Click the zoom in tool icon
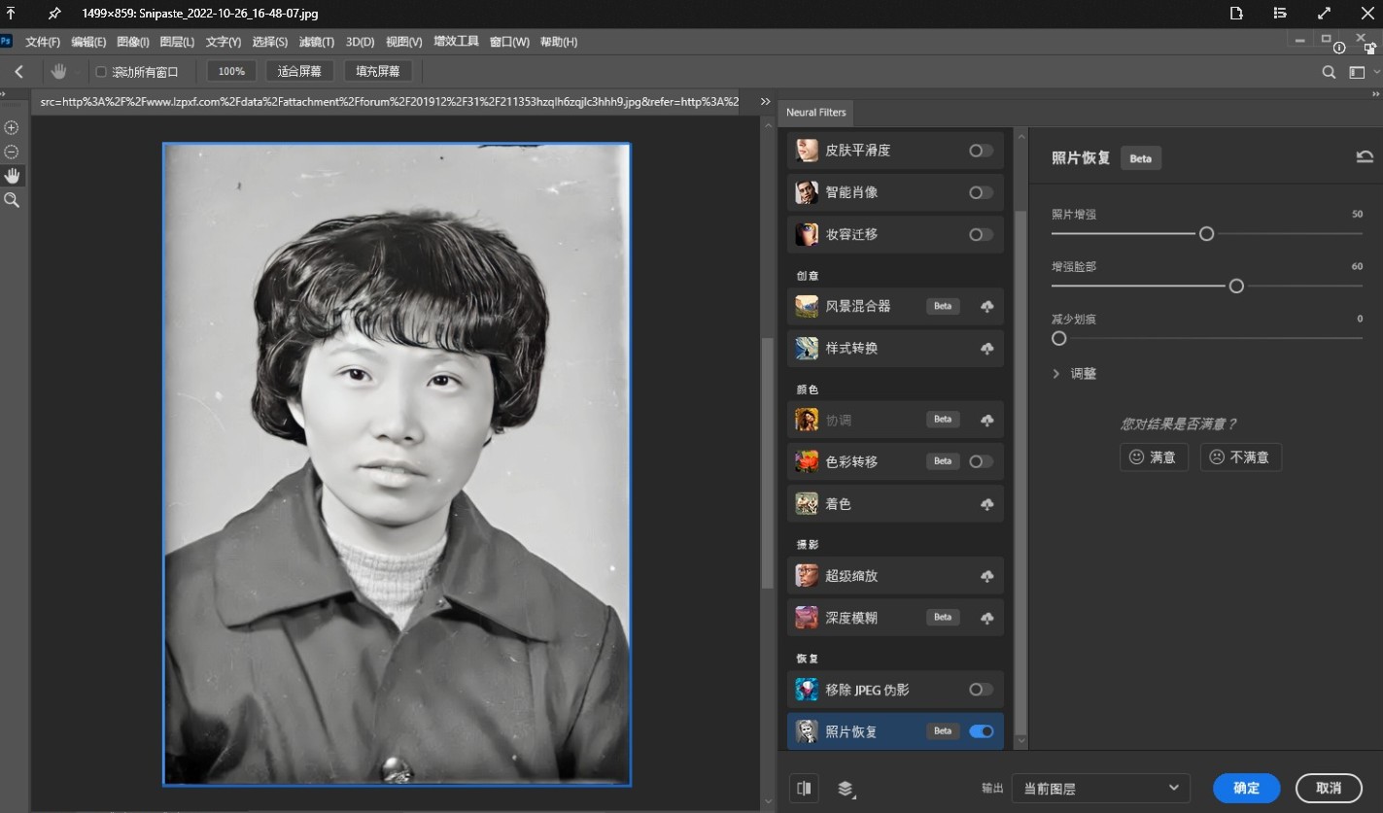 12,127
